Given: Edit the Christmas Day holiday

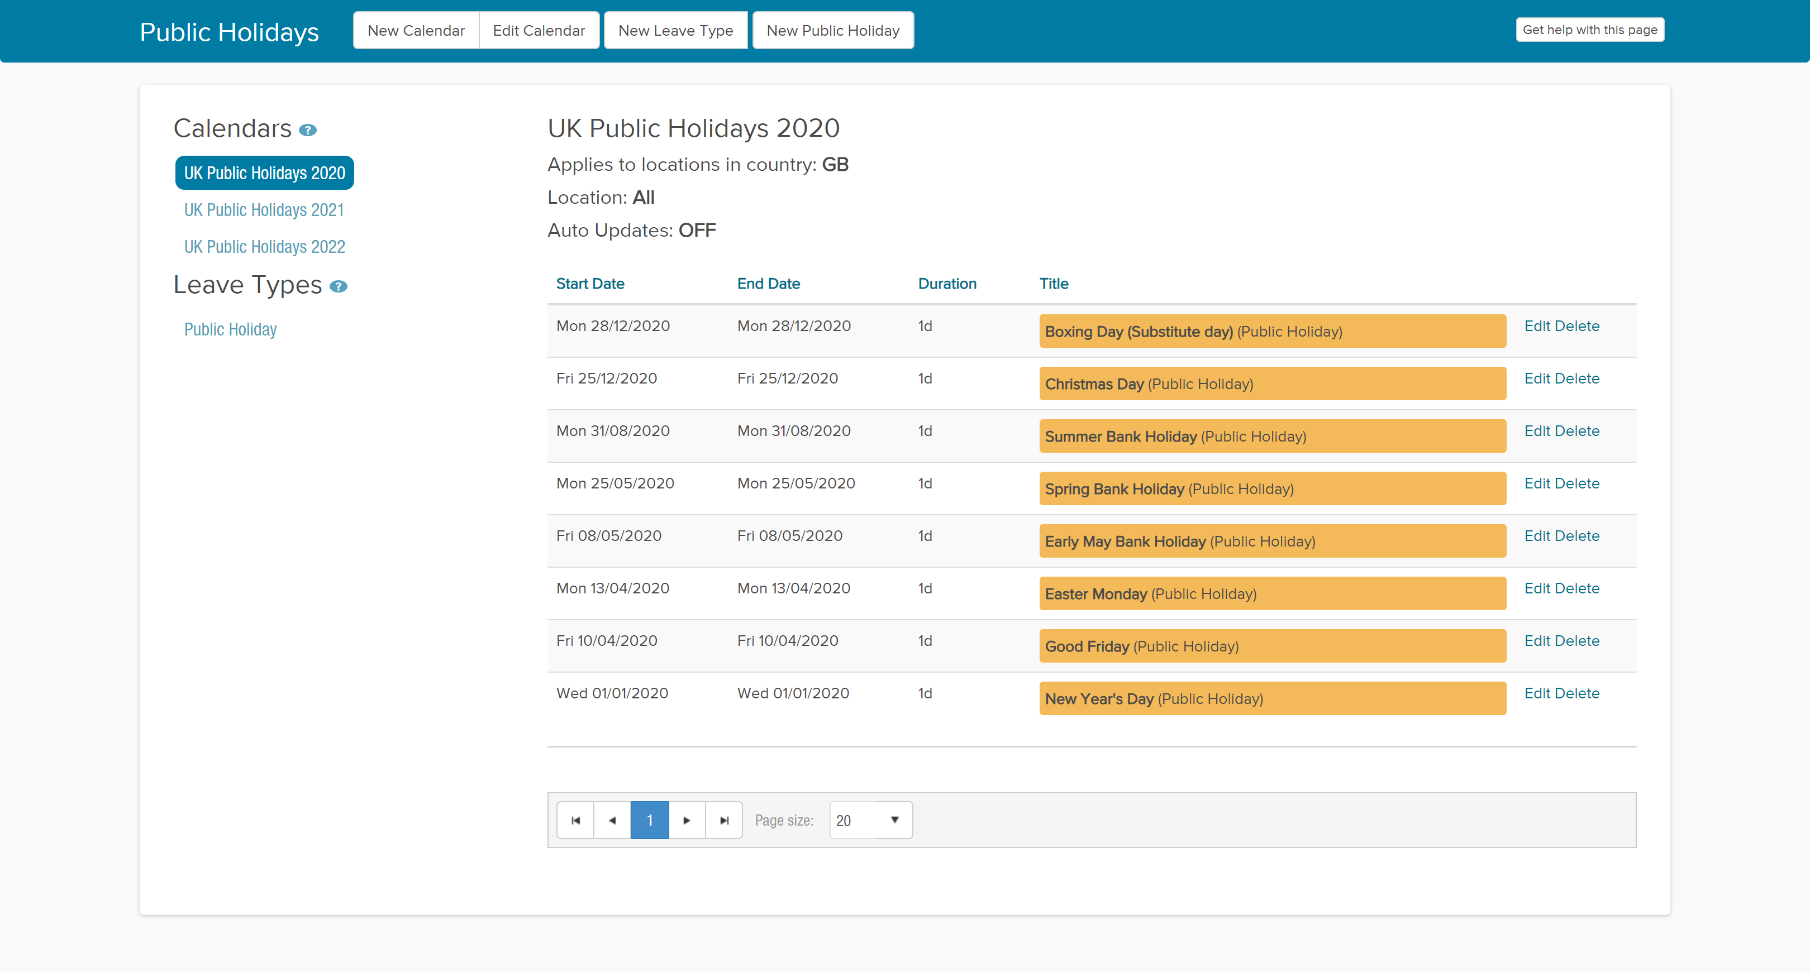Looking at the screenshot, I should tap(1537, 378).
